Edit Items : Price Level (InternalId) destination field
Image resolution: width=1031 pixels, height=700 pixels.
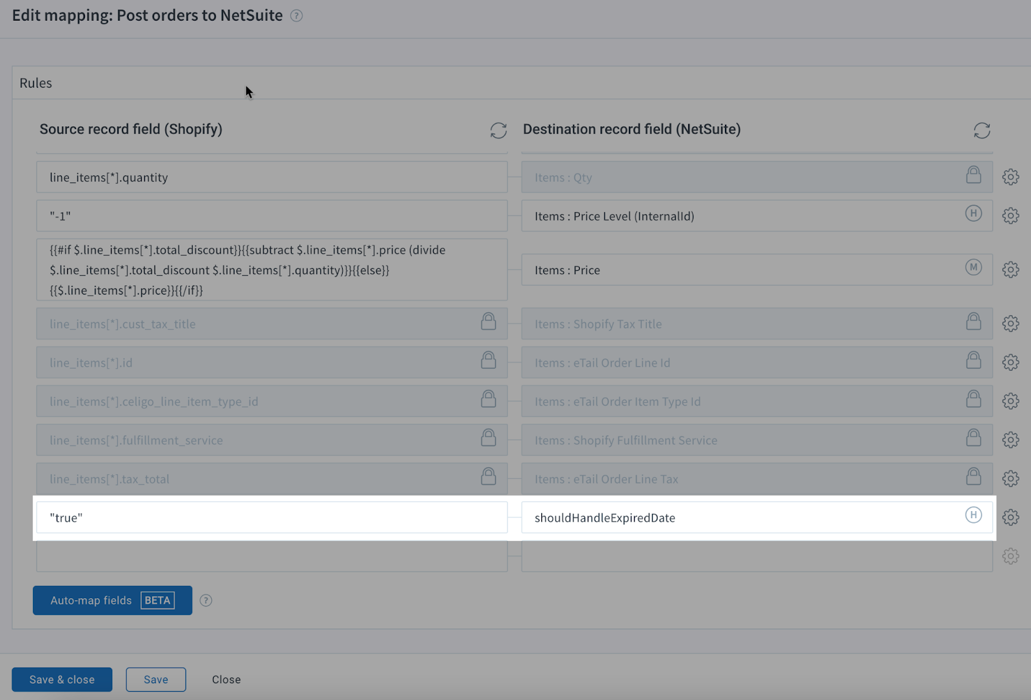[x=757, y=216]
